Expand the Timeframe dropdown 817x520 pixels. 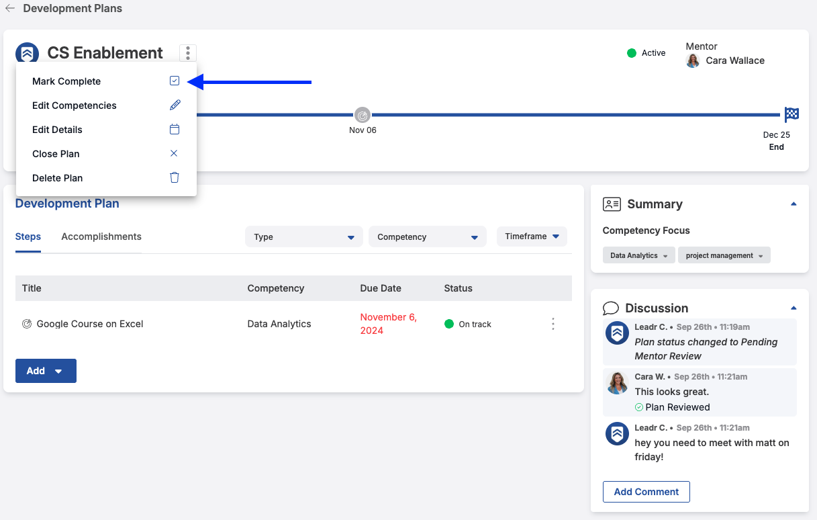(x=532, y=236)
